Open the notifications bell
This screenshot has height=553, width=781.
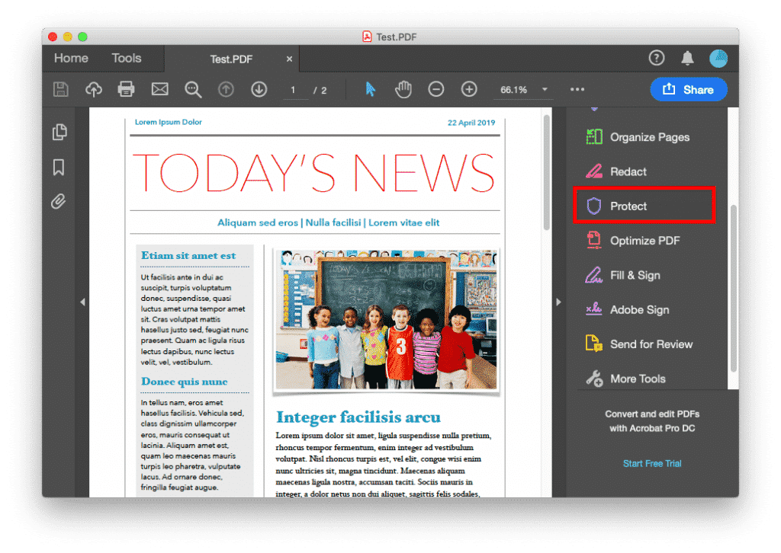687,58
